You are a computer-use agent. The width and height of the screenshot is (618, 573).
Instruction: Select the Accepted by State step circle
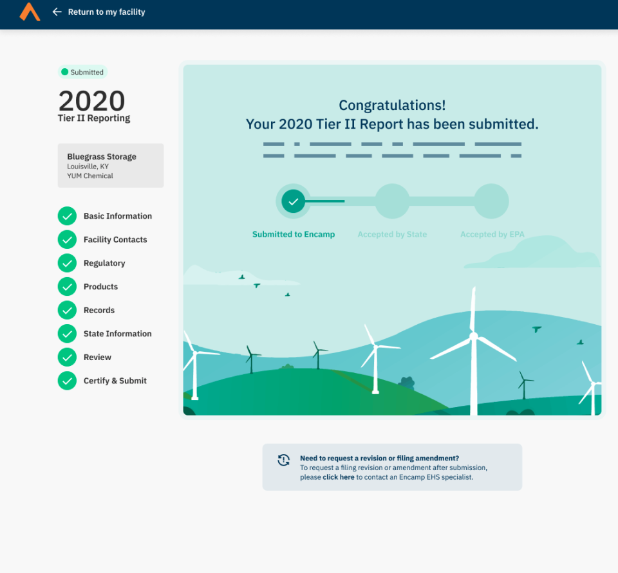tap(392, 201)
